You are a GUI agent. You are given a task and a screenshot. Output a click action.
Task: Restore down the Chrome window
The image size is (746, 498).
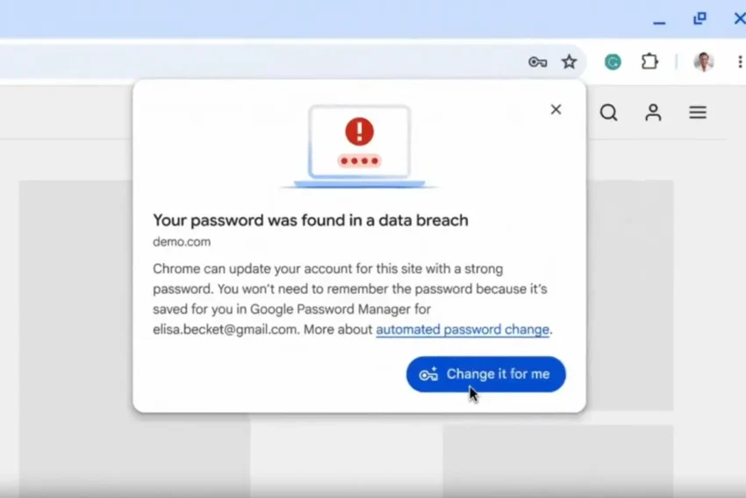point(699,18)
